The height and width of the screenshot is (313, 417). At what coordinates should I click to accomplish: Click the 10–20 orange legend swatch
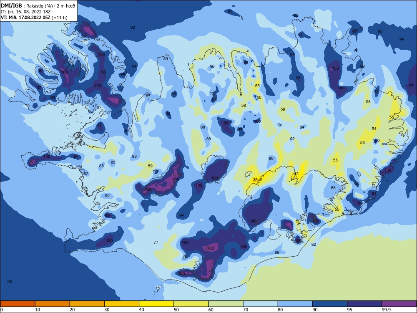coord(53,304)
